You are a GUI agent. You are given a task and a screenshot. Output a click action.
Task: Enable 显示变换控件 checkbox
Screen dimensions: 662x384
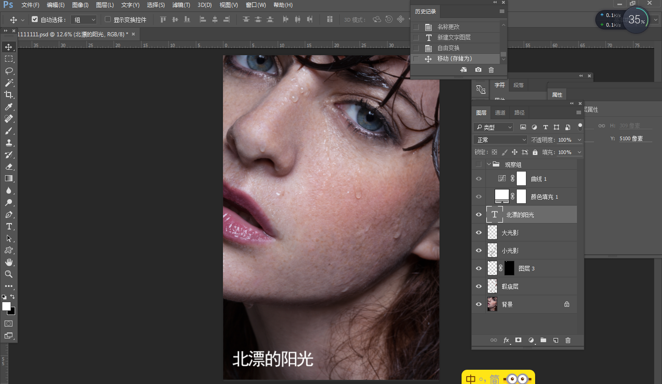[108, 20]
